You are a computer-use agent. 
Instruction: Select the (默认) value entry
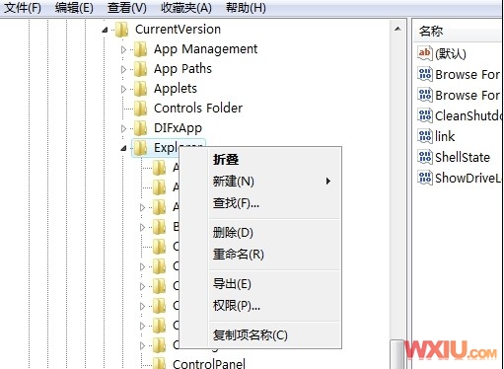click(x=451, y=53)
